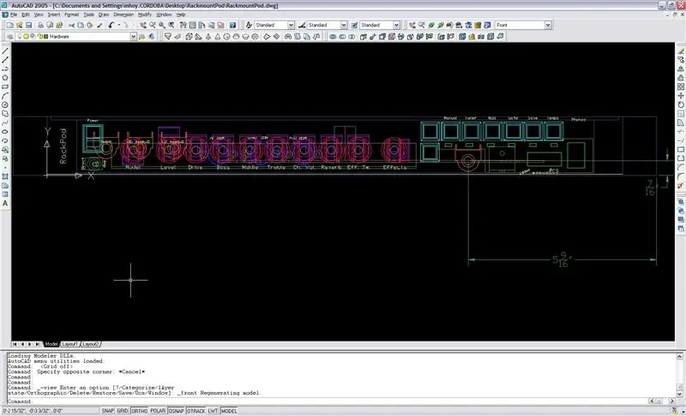This screenshot has height=416, width=686.
Task: Click the Plot (printer) icon
Action: click(40, 26)
